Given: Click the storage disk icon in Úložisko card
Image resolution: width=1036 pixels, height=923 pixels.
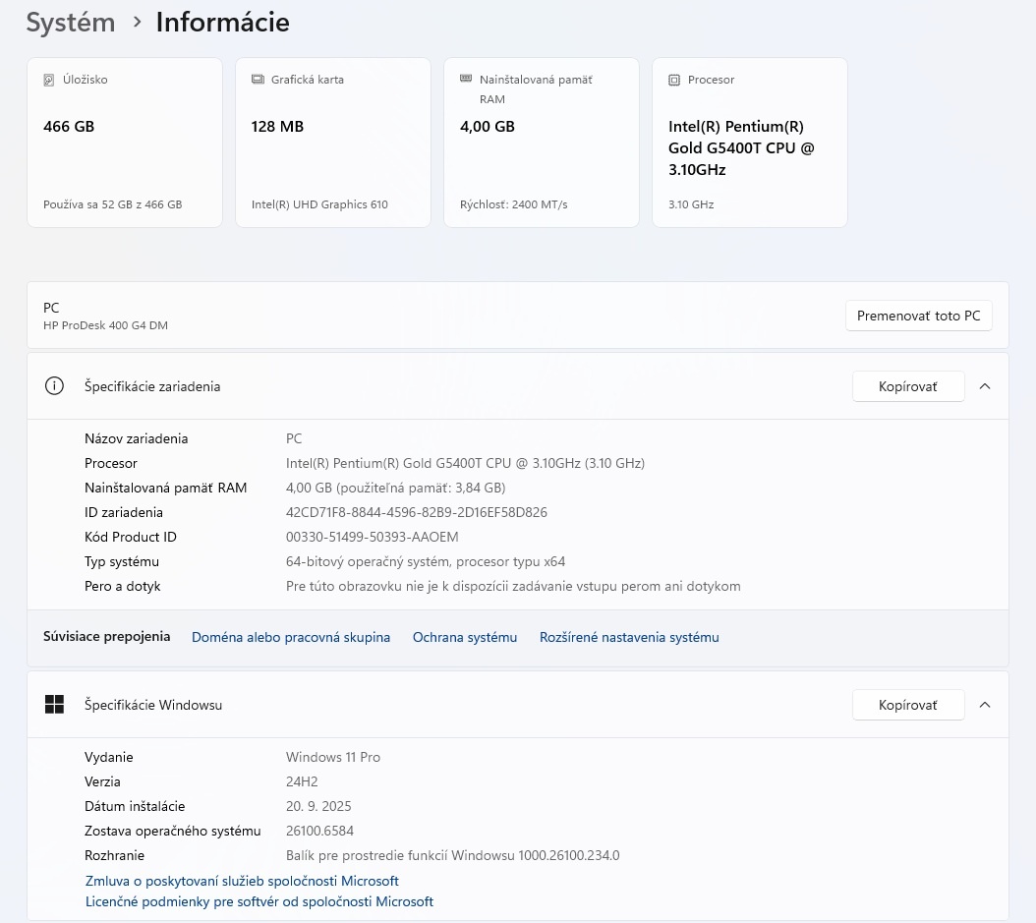Looking at the screenshot, I should (49, 80).
